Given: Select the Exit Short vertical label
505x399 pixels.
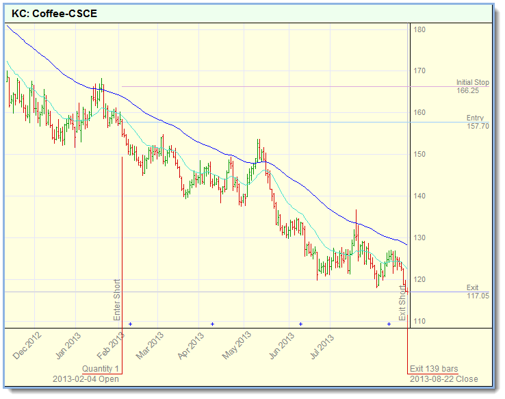Looking at the screenshot, I should 402,303.
